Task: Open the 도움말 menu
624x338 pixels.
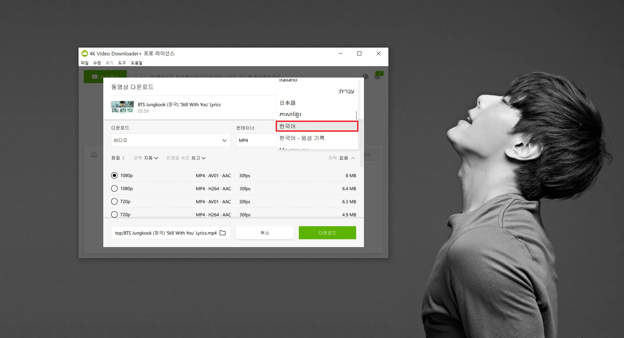Action: pyautogui.click(x=137, y=63)
